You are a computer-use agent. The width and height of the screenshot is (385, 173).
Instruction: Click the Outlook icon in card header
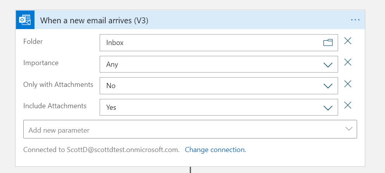[26, 20]
